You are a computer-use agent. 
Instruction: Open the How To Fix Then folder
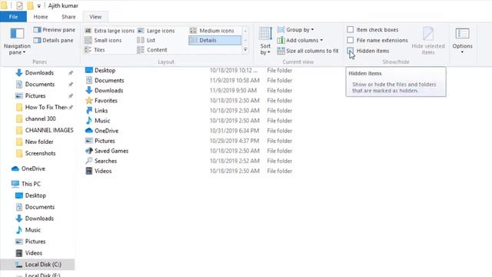pos(46,107)
